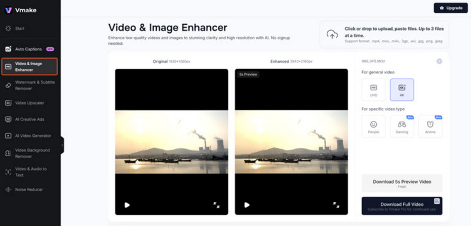Choose the 4K enhancement option
Viewport: 471px width, 226px height.
(x=402, y=90)
